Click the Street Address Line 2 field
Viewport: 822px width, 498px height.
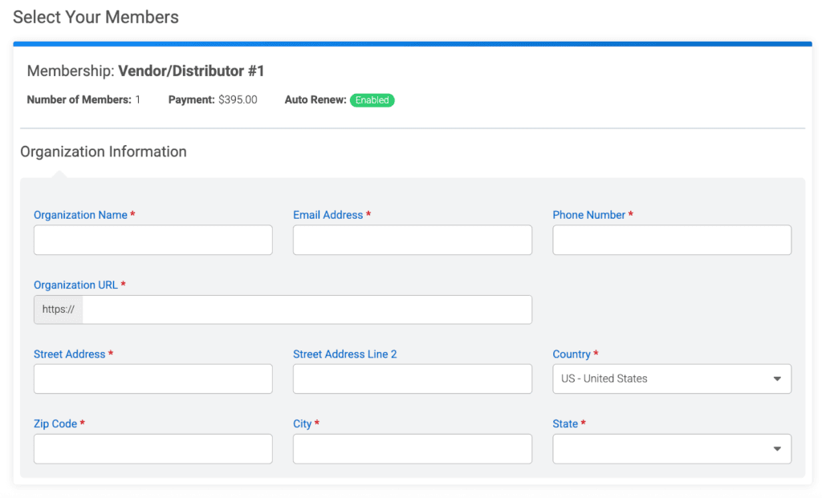tap(412, 379)
